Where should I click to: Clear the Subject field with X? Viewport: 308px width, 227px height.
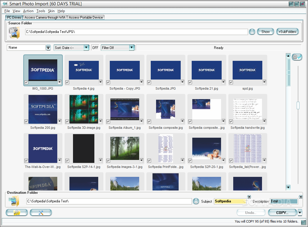(249, 197)
